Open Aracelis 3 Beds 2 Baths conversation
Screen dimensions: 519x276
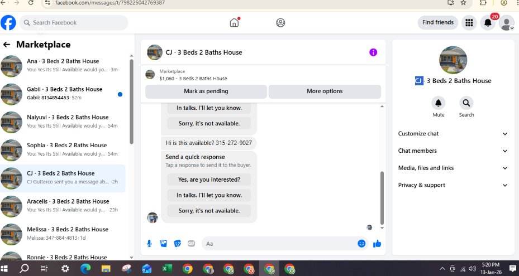[x=63, y=206]
